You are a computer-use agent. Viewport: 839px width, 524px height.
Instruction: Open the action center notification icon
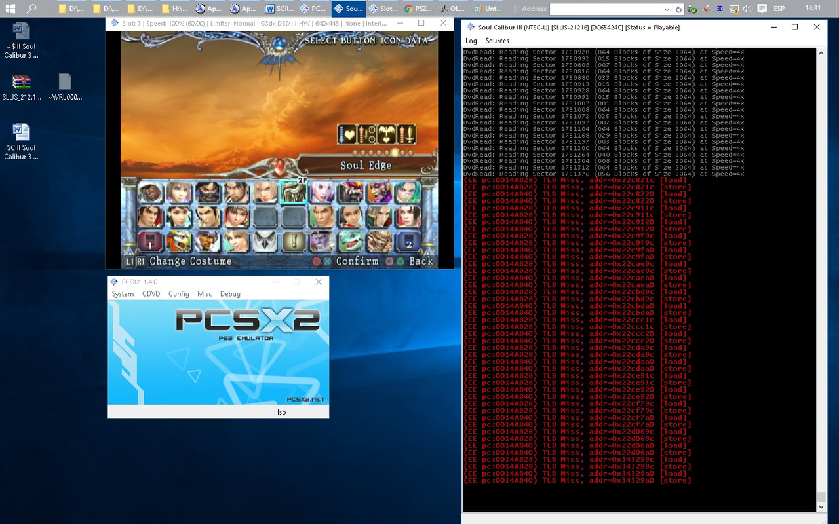click(x=762, y=9)
